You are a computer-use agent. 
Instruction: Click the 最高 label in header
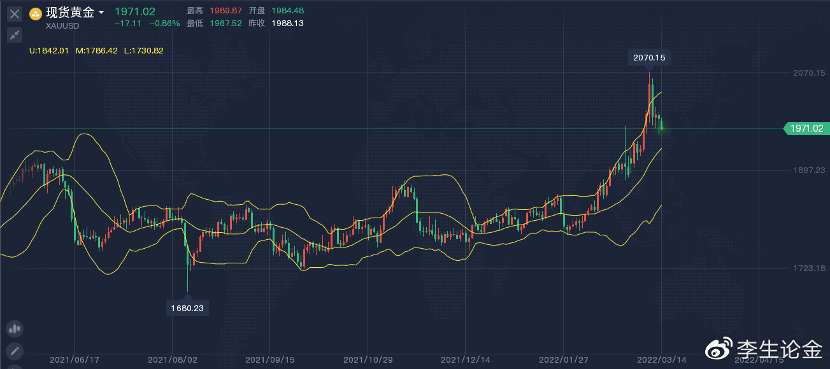point(194,11)
